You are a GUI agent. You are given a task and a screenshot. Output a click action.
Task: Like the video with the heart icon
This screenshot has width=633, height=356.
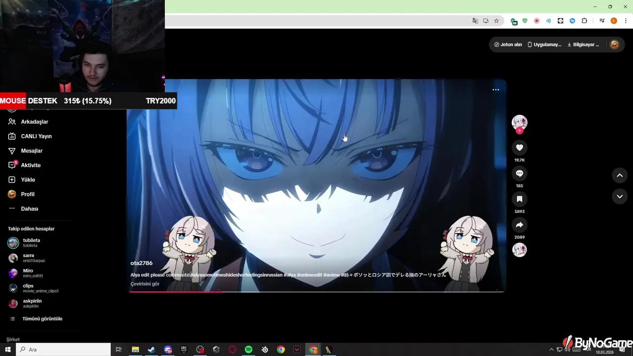[x=519, y=148]
